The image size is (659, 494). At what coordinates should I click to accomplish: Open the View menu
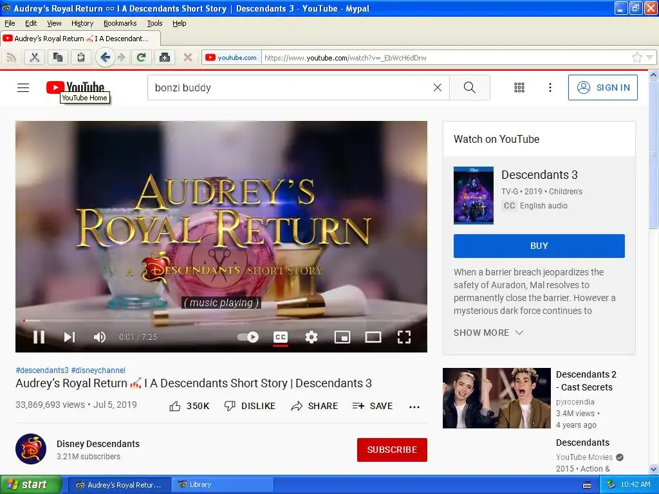54,23
